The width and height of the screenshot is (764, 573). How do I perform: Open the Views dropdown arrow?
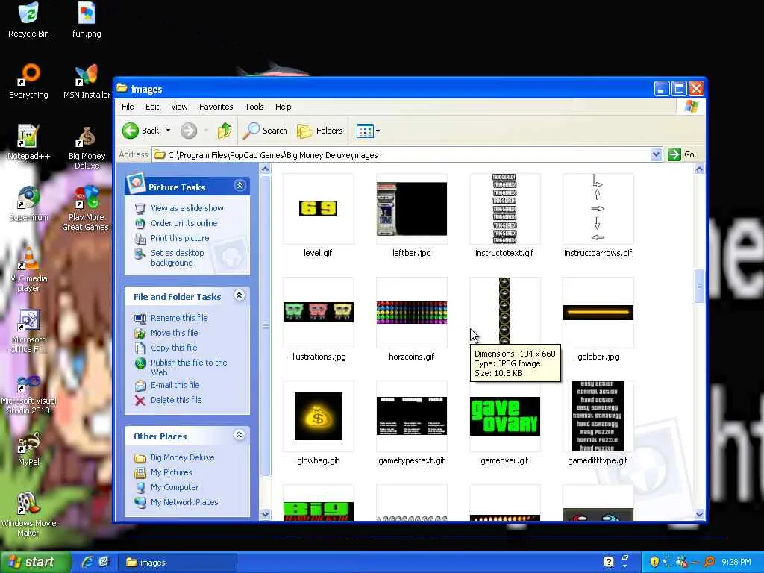378,131
